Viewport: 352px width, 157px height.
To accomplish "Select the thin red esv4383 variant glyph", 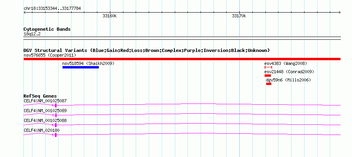I will [x=268, y=67].
